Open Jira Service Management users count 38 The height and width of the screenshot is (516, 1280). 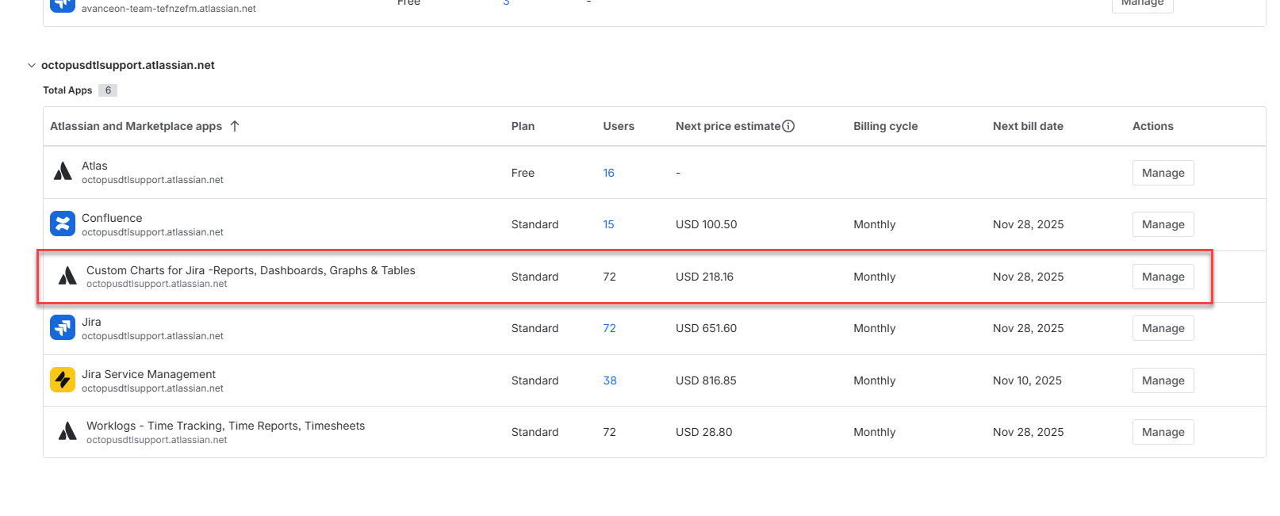pyautogui.click(x=610, y=380)
